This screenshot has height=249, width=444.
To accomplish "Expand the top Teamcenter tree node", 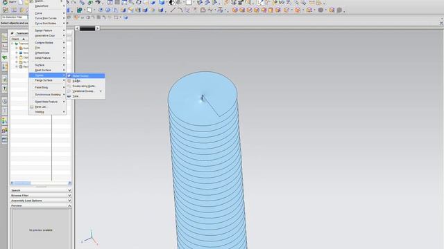I will click(12, 44).
